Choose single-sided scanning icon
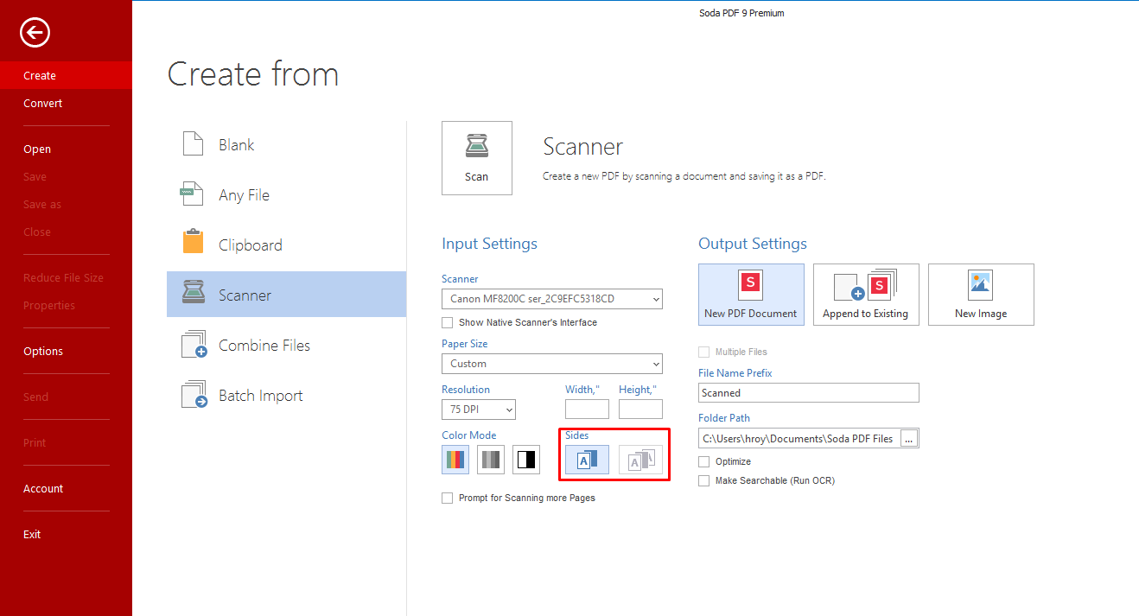The width and height of the screenshot is (1139, 616). point(587,460)
